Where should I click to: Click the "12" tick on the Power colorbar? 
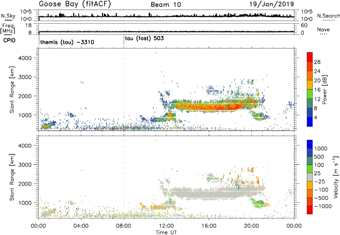tap(317, 99)
